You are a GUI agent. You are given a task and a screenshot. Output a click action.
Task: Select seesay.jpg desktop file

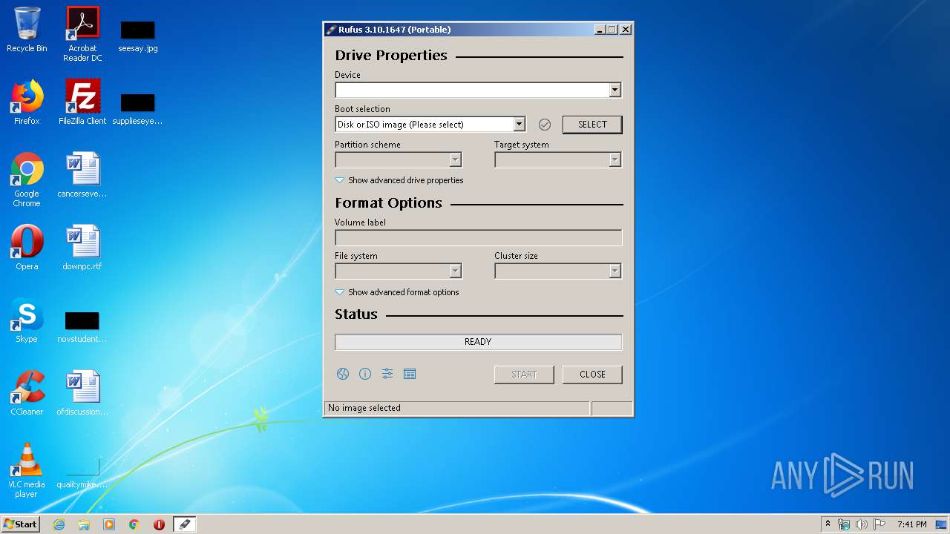click(138, 36)
